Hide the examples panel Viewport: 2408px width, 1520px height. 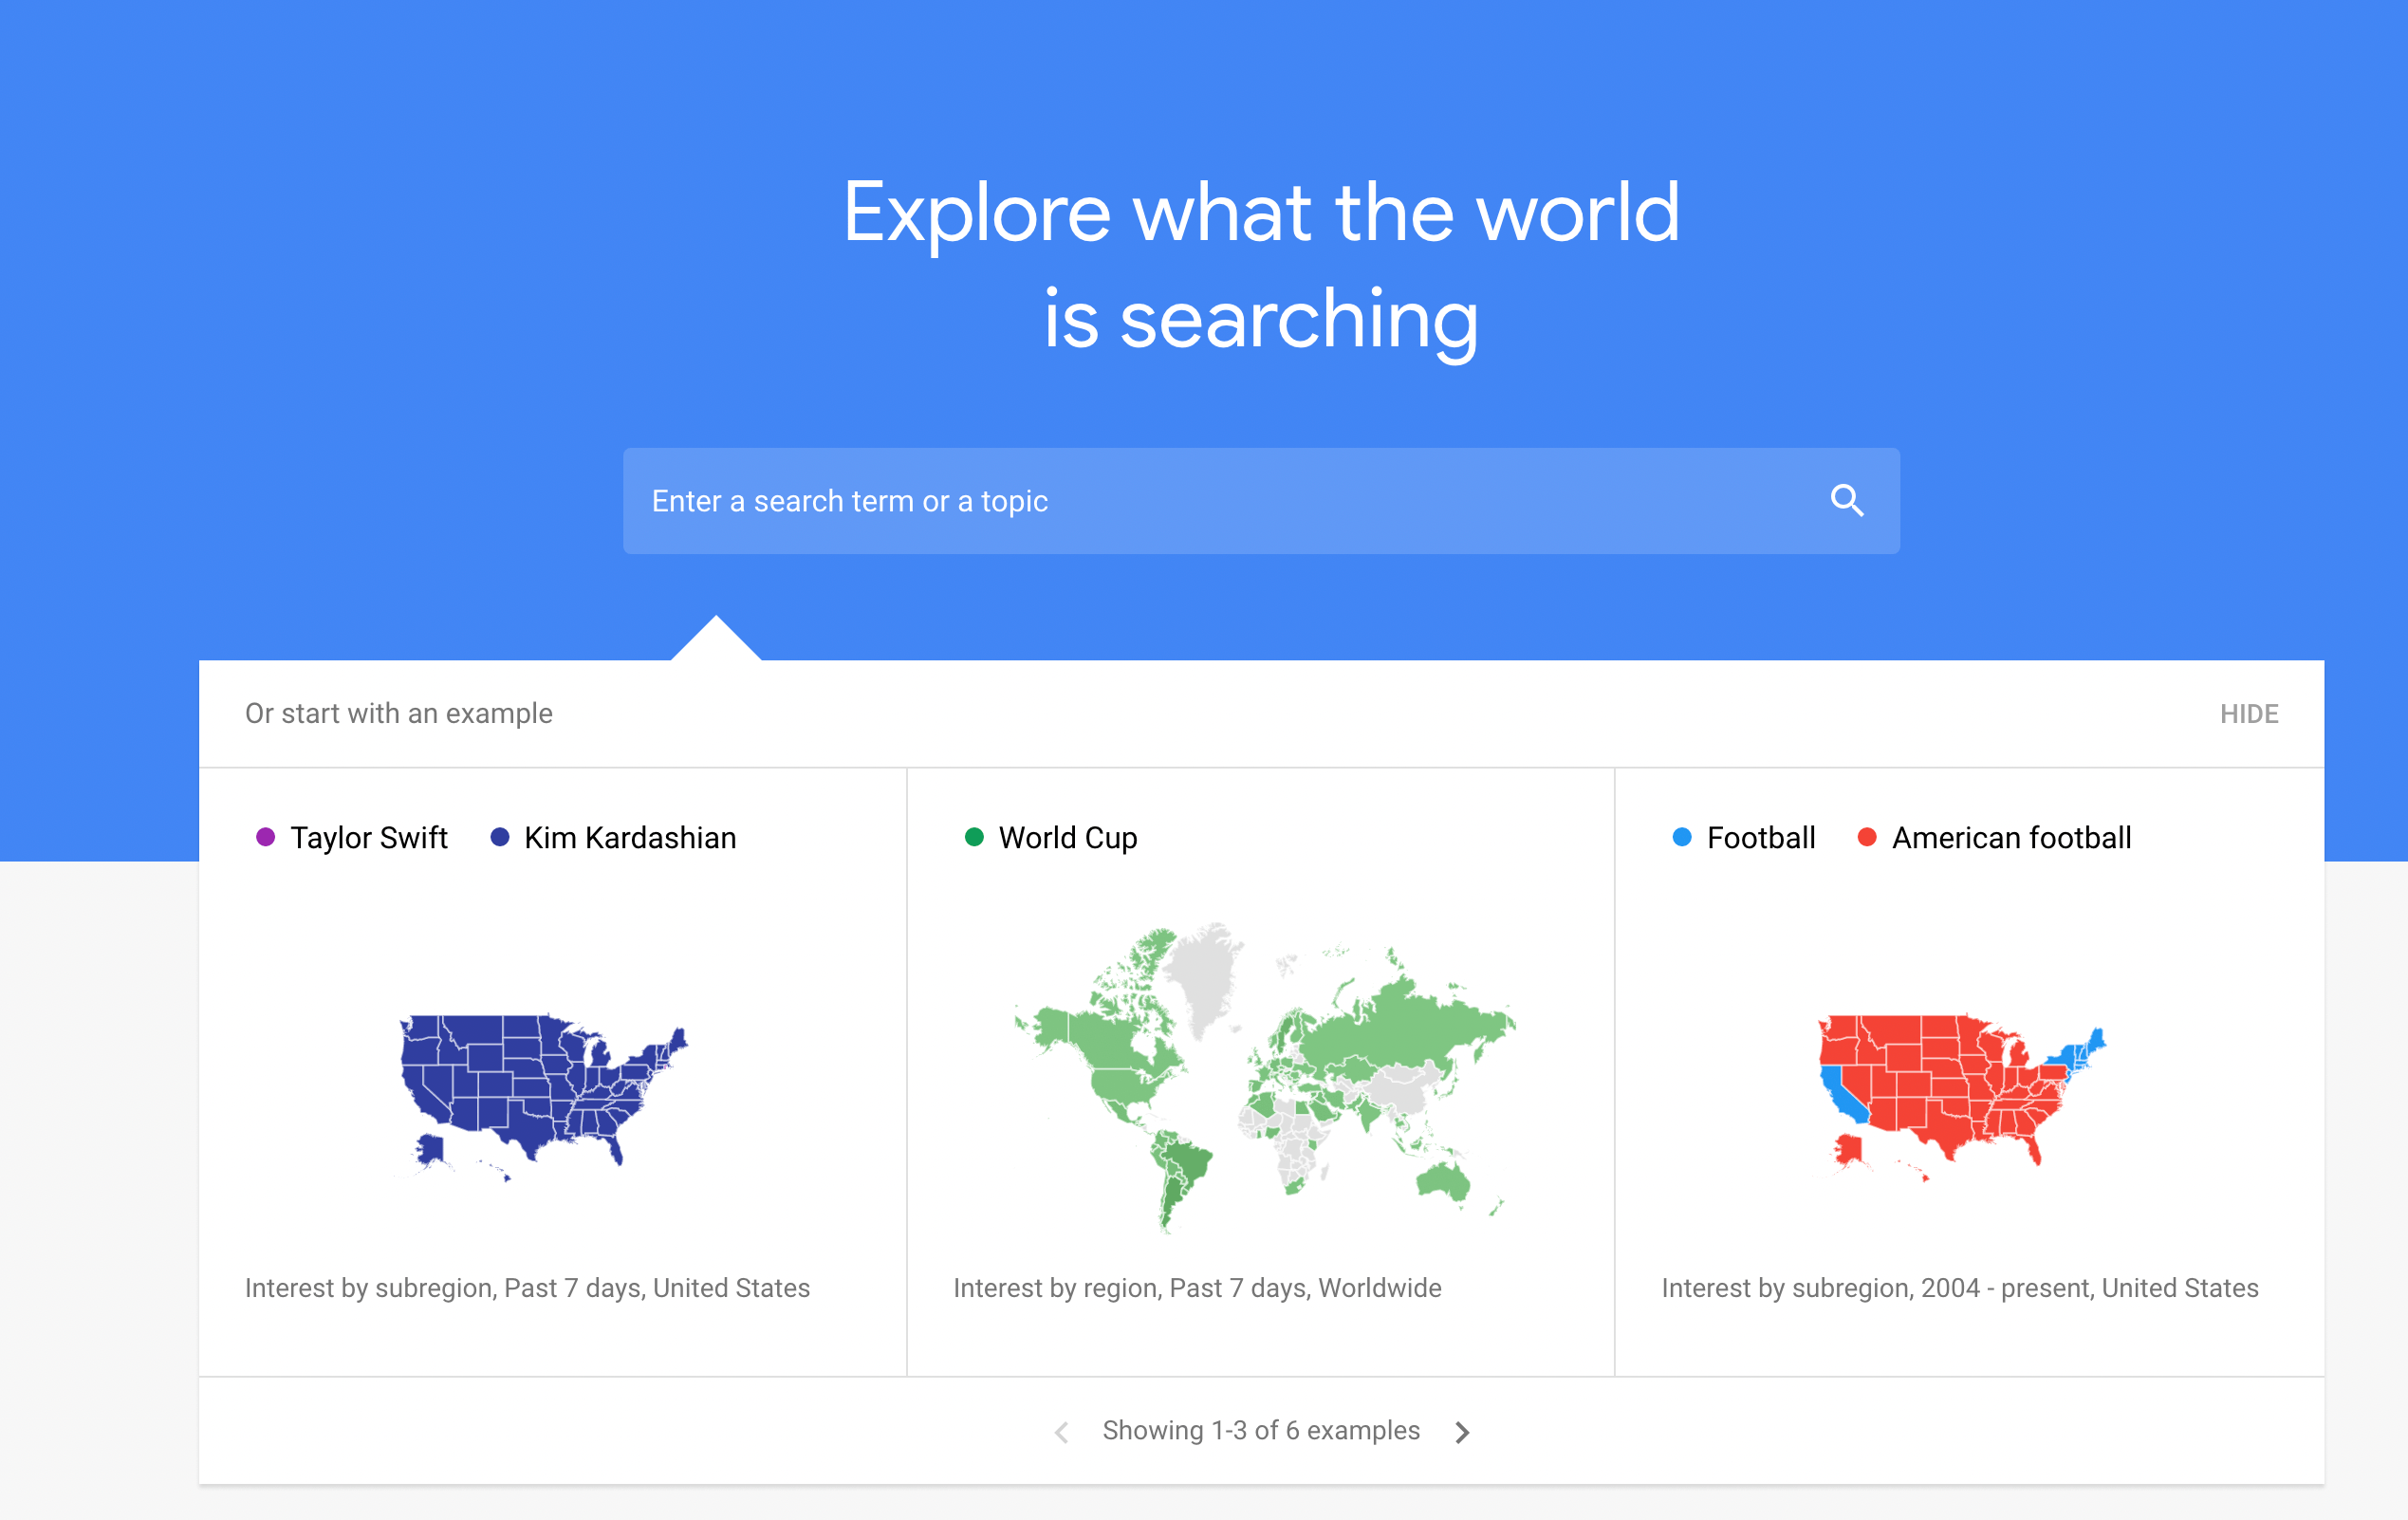tap(2249, 714)
